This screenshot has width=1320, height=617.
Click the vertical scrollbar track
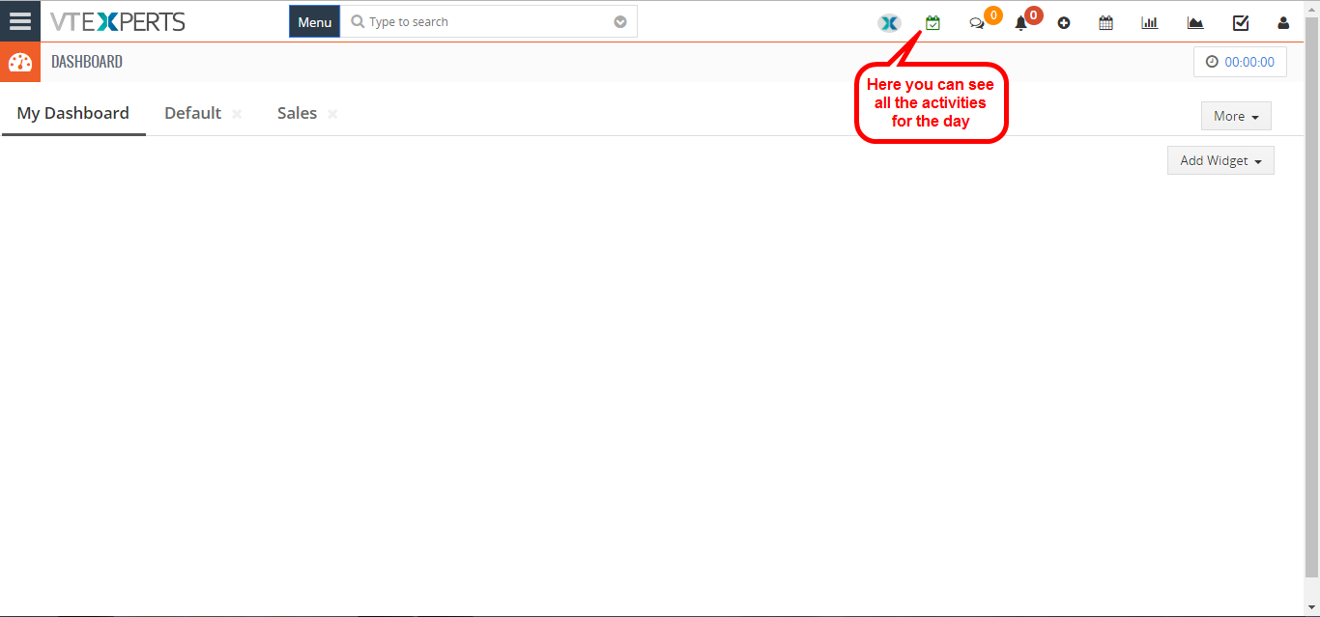click(x=1312, y=309)
